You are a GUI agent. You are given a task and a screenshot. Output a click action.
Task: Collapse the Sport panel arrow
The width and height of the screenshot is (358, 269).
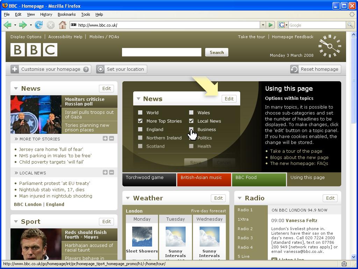tap(16, 221)
